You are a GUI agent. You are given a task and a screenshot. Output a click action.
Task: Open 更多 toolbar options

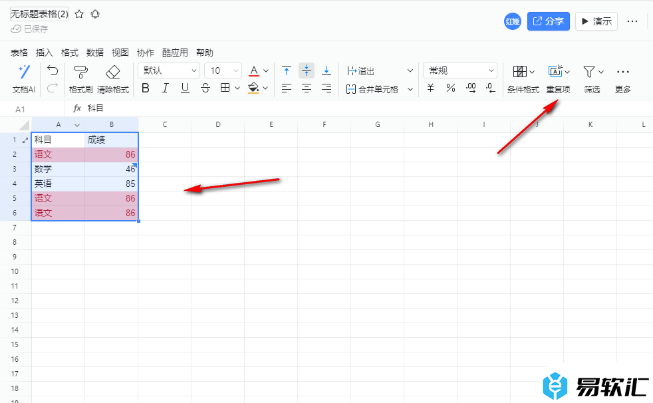point(623,79)
